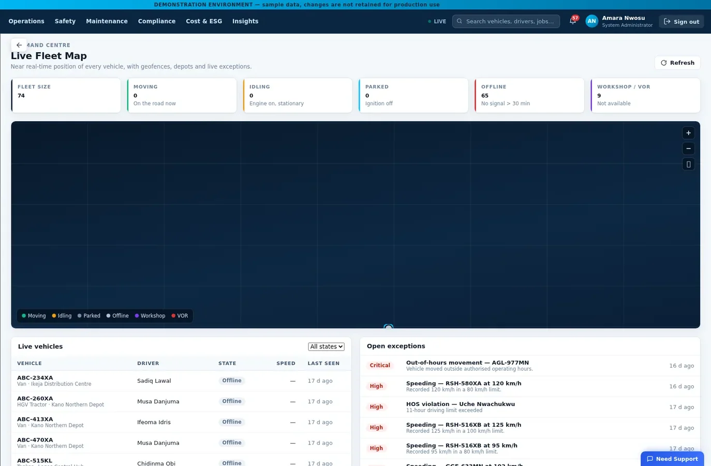Screen dimensions: 711x466
Task: Click the green Moving legend dot
Action: click(24, 316)
